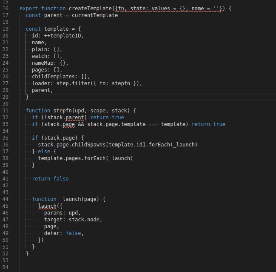This screenshot has width=276, height=272.
Task: Click line number 43 in the gutter
Action: pos(5,192)
